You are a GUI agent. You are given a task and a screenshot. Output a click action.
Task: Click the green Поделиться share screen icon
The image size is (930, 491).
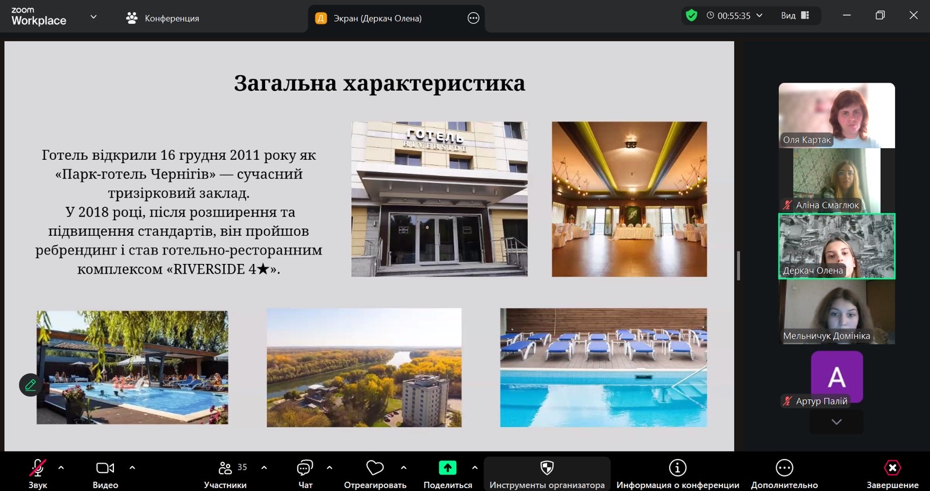point(448,468)
